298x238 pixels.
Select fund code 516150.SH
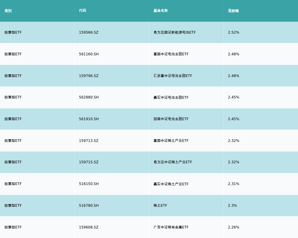point(89,184)
